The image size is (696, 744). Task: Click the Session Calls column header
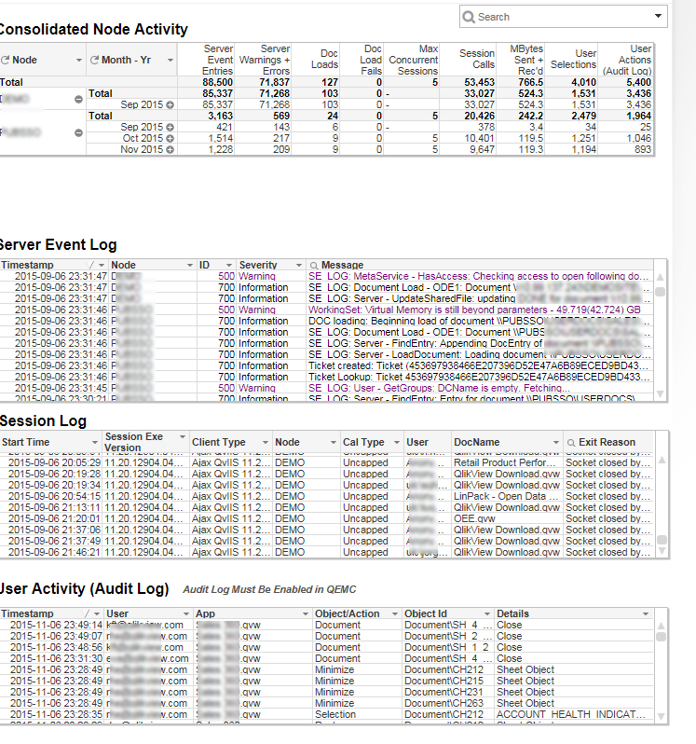click(x=476, y=60)
